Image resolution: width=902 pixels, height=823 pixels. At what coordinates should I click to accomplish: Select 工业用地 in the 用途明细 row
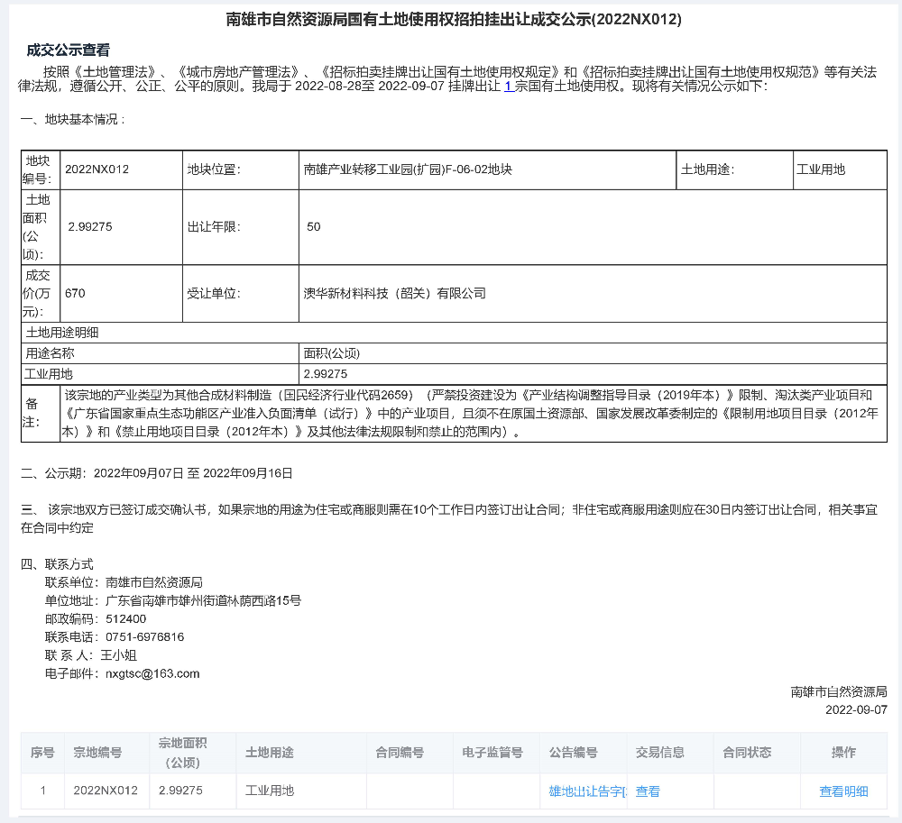[49, 373]
